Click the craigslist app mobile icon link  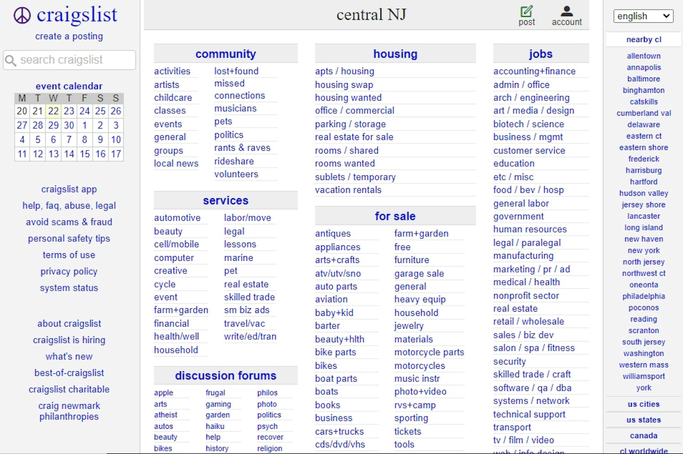pos(69,189)
